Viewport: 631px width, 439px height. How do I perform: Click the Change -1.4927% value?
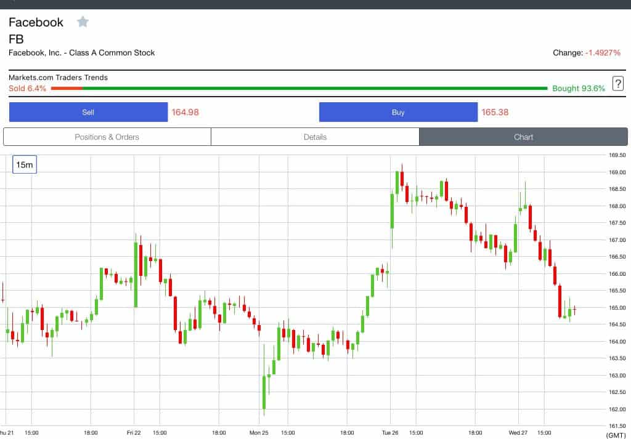pyautogui.click(x=603, y=53)
